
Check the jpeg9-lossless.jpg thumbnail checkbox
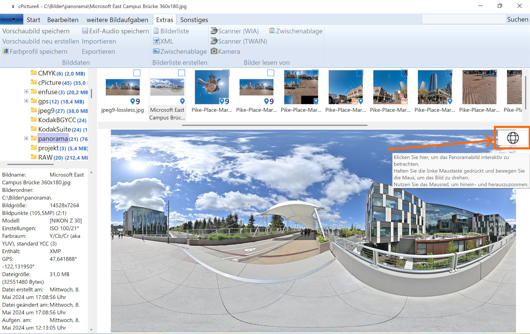click(x=137, y=73)
